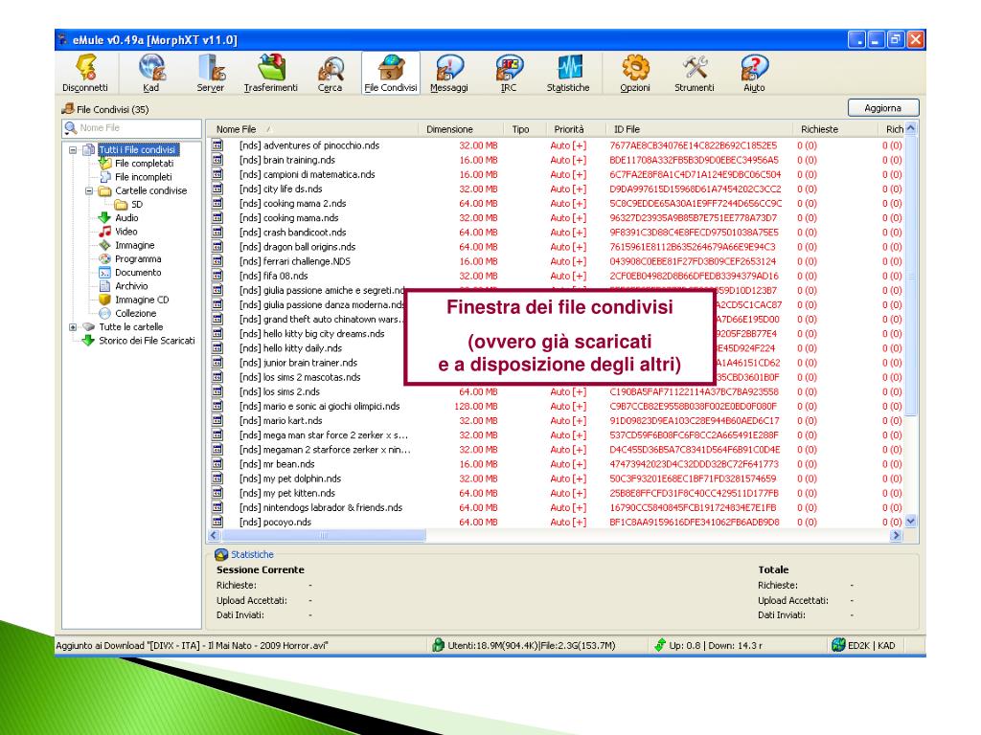The image size is (981, 735).
Task: Filter by Video category
Action: tap(125, 232)
